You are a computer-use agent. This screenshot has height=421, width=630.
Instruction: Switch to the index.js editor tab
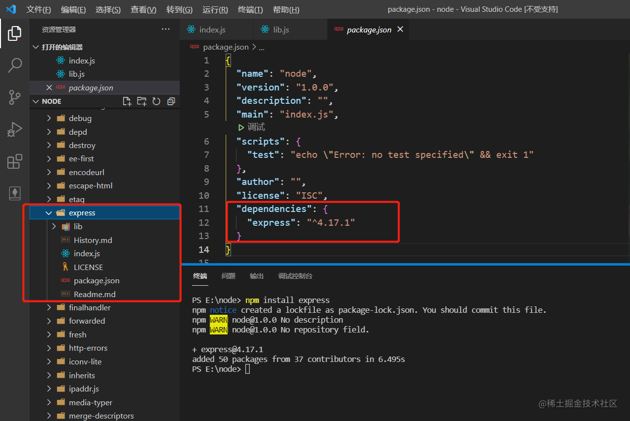click(x=216, y=30)
